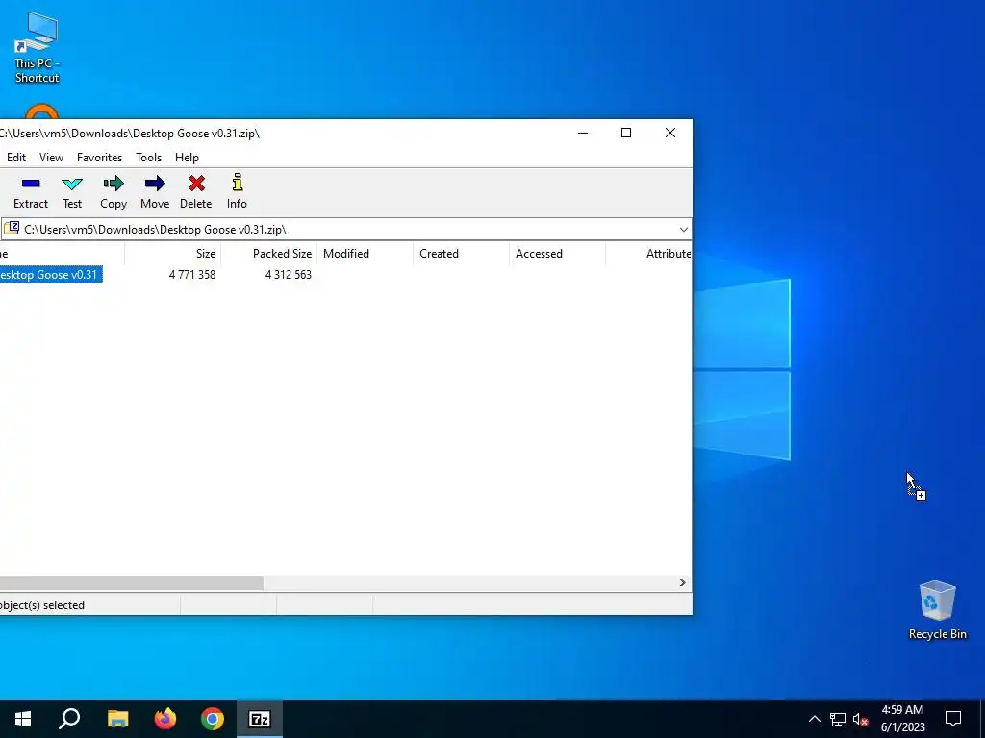
Task: Click the horizontal scrollbar thumb
Action: point(131,583)
